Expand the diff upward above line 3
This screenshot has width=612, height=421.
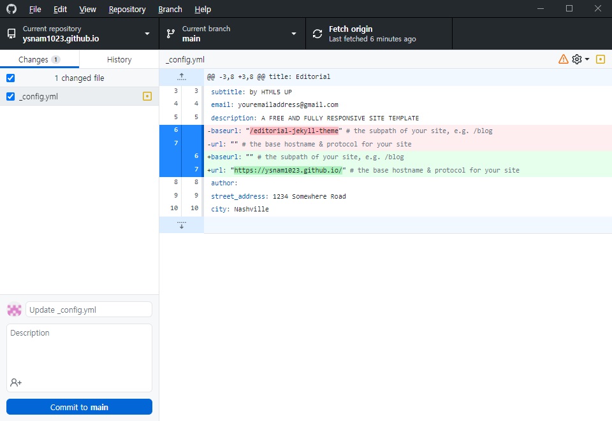coord(181,76)
